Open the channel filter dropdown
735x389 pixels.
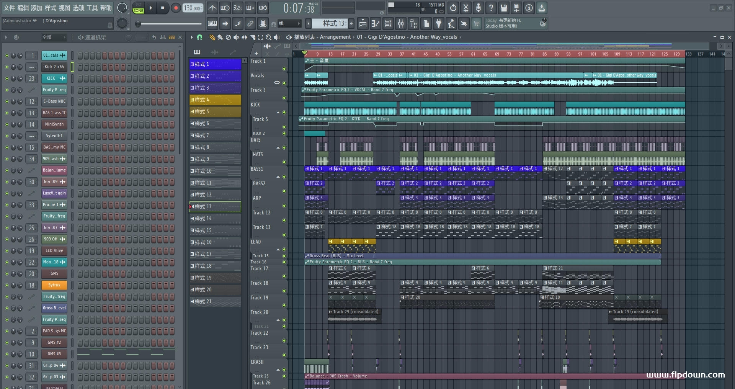coord(54,37)
